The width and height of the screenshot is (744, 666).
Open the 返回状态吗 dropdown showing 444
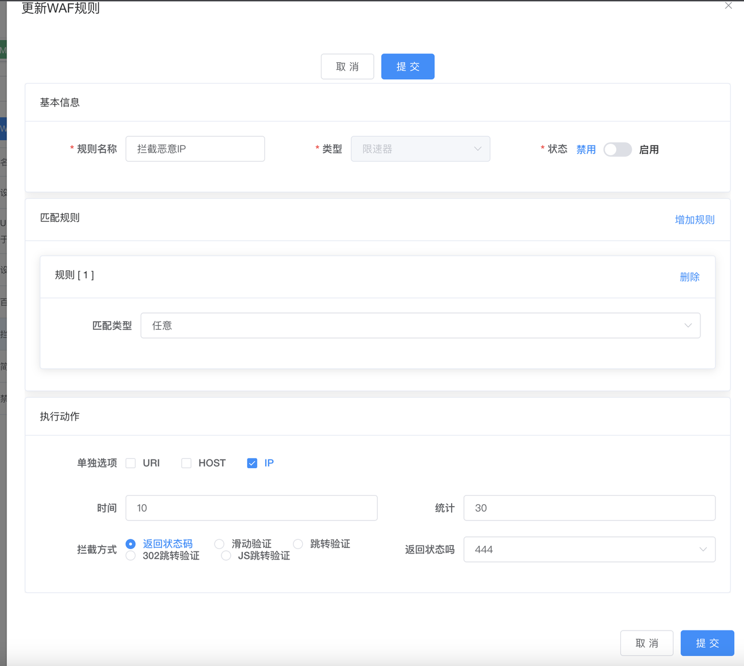(589, 550)
